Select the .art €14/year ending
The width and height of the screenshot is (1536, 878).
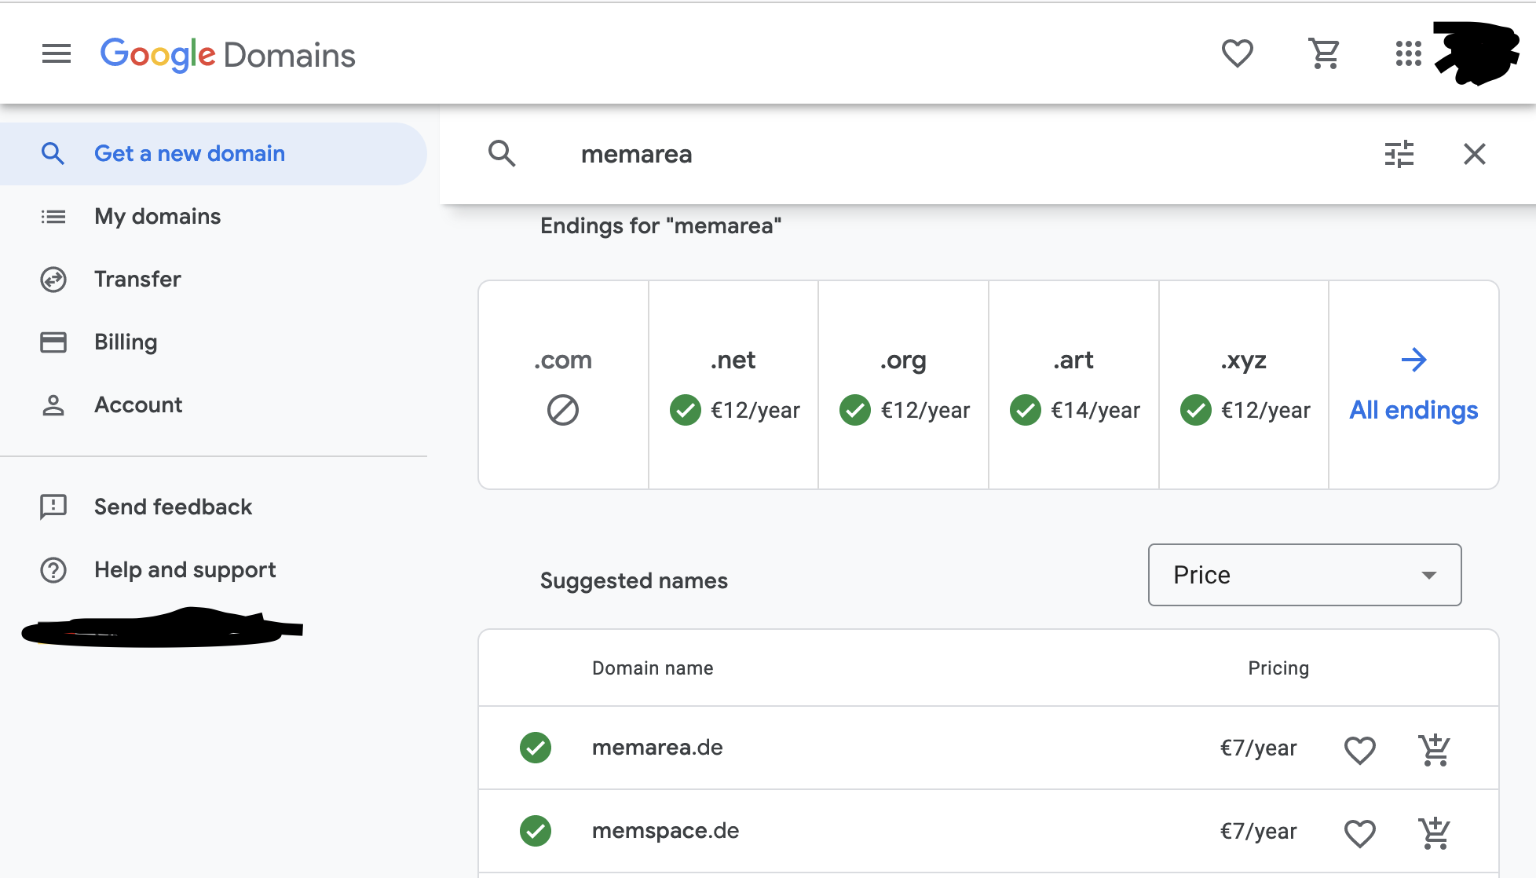1073,385
